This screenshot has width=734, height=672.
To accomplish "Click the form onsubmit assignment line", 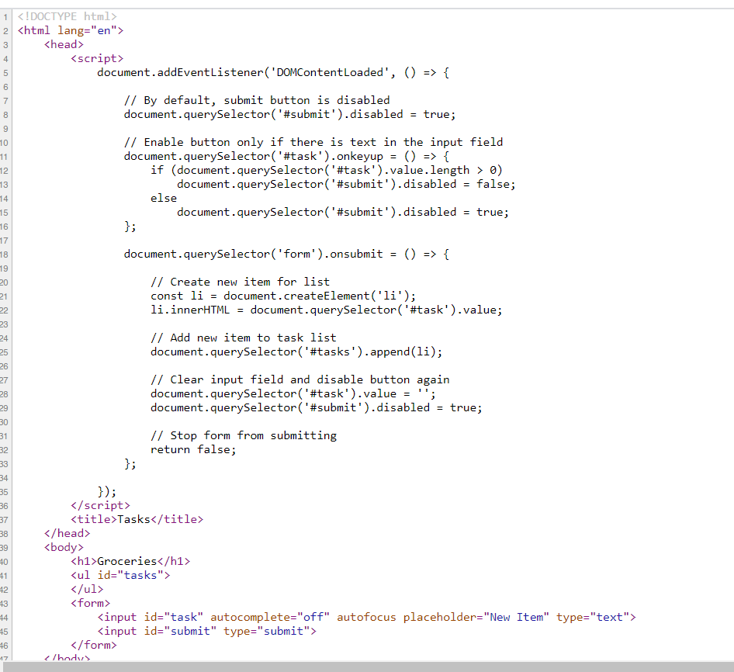I will click(x=287, y=254).
